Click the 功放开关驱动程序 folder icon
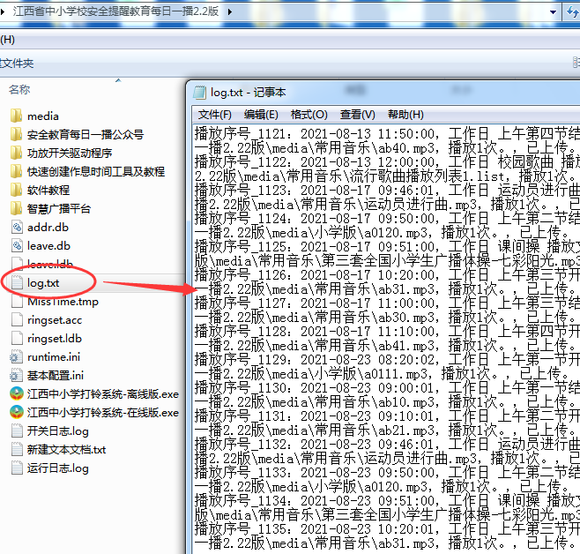 tap(16, 153)
